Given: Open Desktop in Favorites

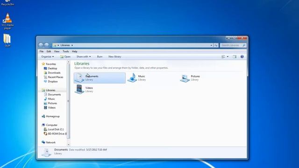Looking at the screenshot, I should [50, 69].
